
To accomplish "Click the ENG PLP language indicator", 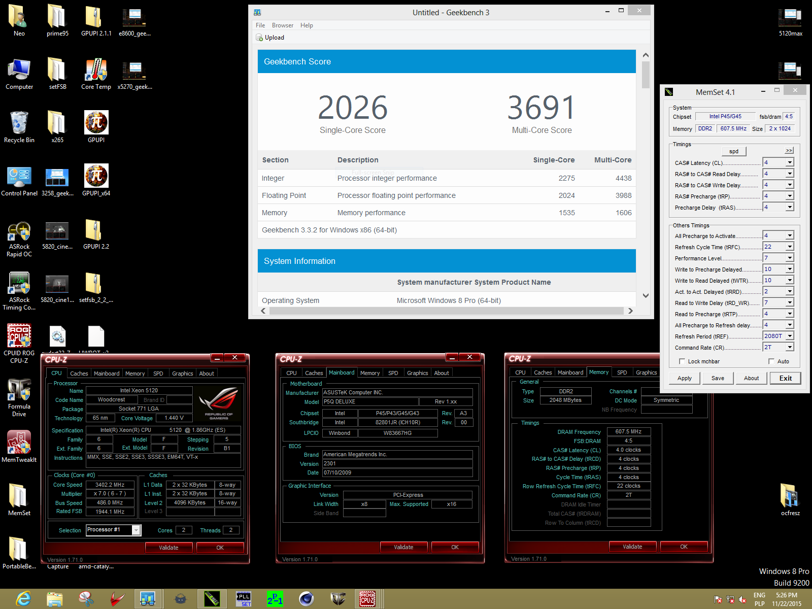I will click(x=759, y=599).
